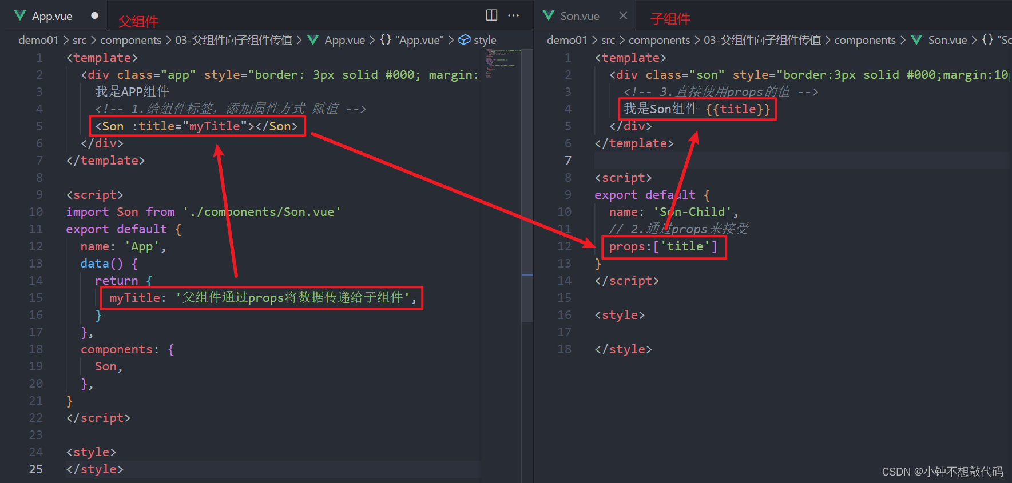
Task: Open the left editor's More Actions ellipsis menu
Action: (514, 15)
